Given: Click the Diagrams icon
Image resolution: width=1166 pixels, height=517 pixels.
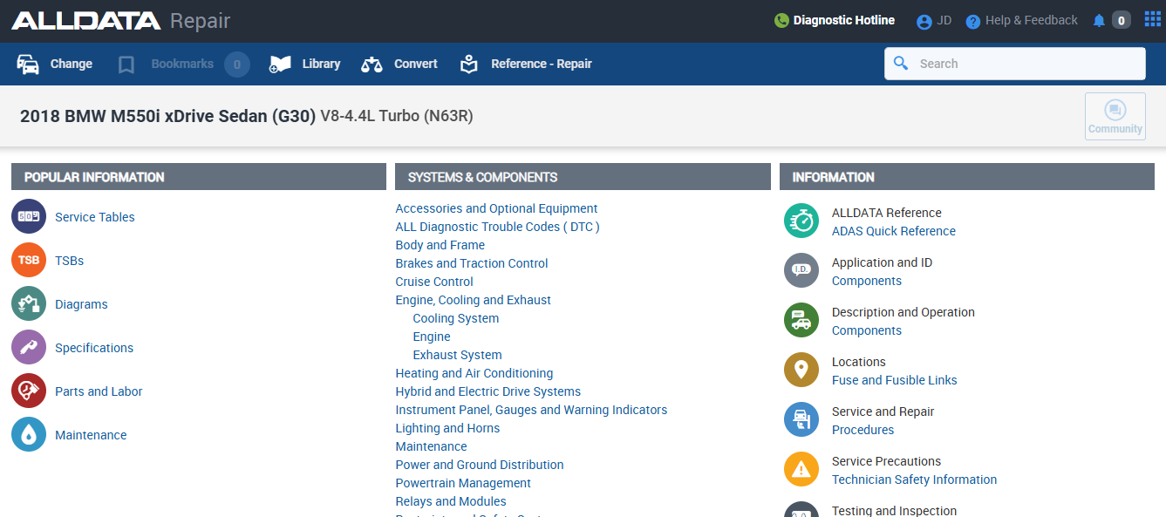Looking at the screenshot, I should click(x=29, y=303).
